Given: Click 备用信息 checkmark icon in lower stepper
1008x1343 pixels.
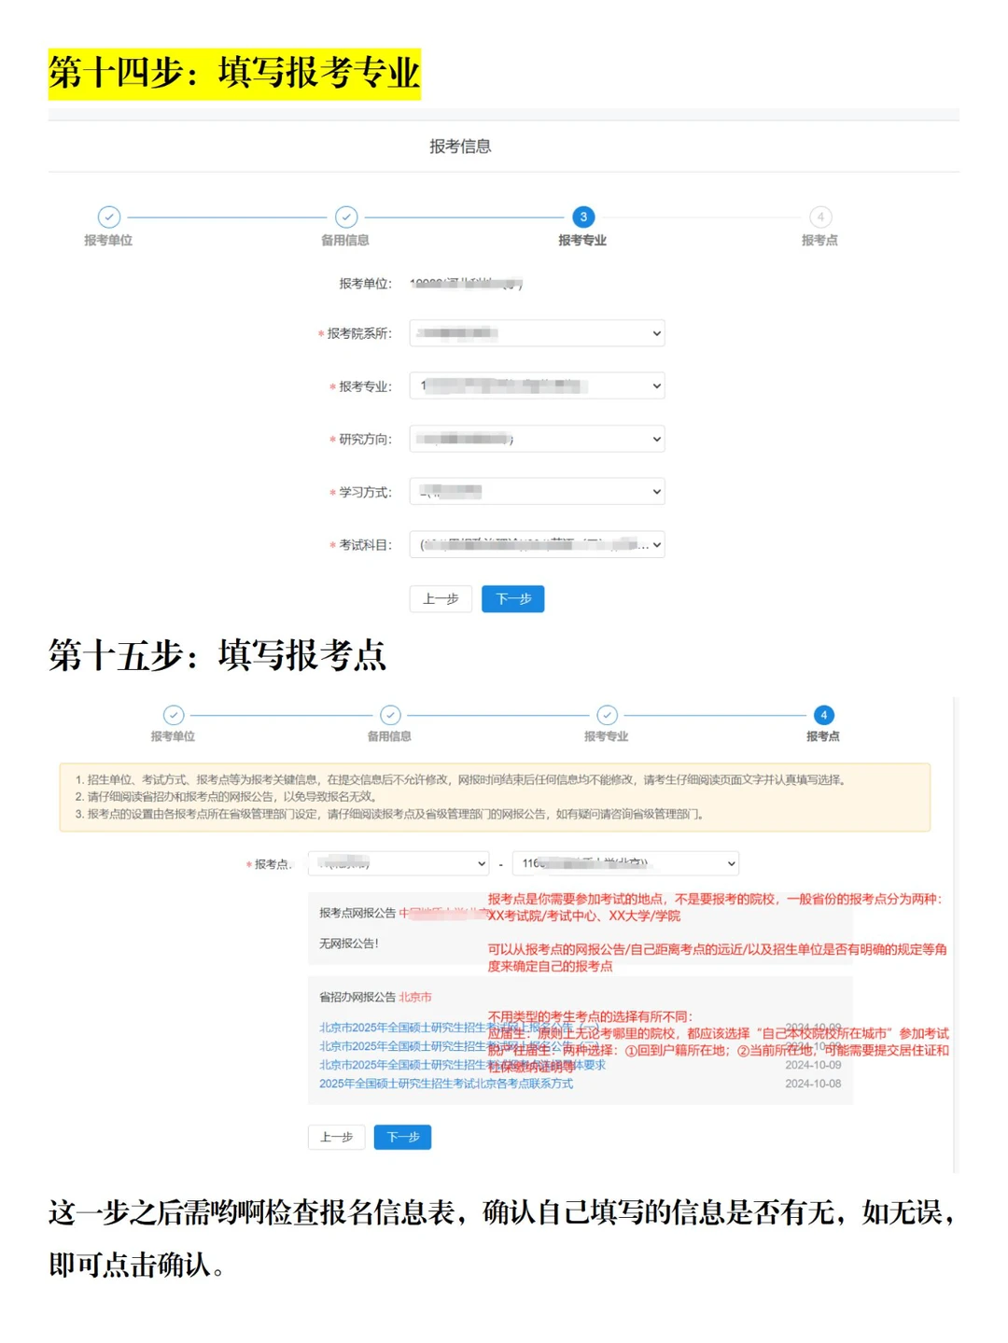Looking at the screenshot, I should [x=391, y=714].
